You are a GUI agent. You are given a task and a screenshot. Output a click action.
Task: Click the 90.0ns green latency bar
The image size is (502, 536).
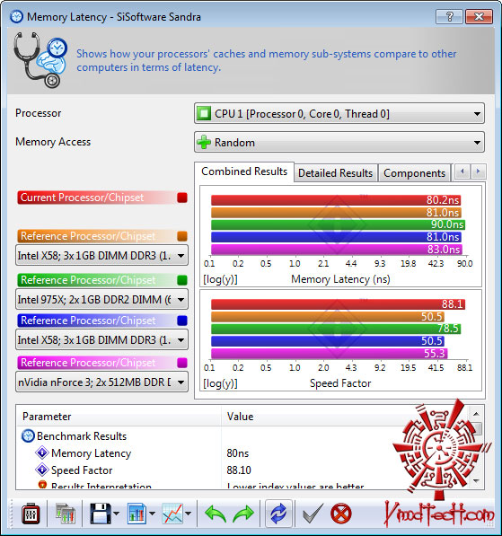tap(338, 224)
